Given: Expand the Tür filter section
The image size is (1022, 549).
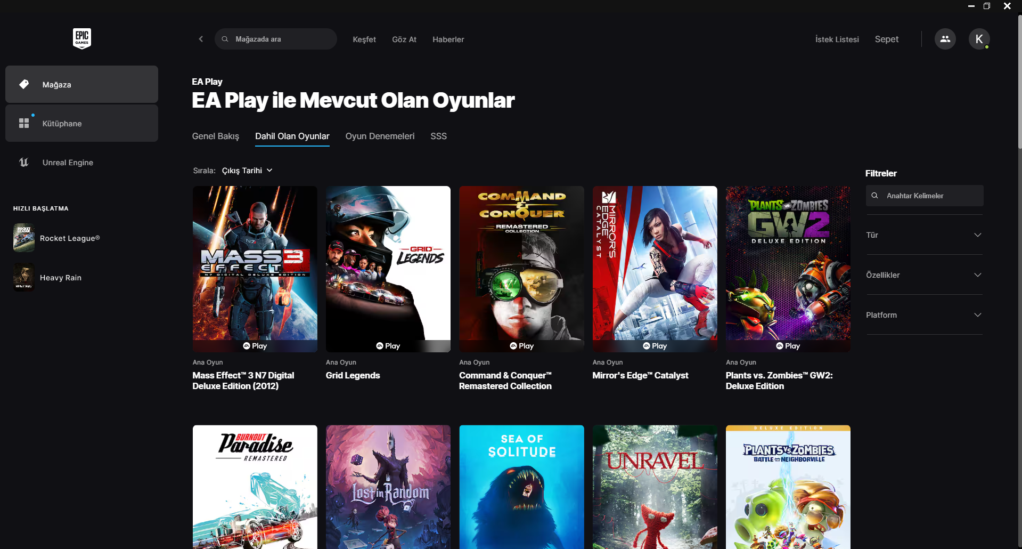Looking at the screenshot, I should point(925,235).
